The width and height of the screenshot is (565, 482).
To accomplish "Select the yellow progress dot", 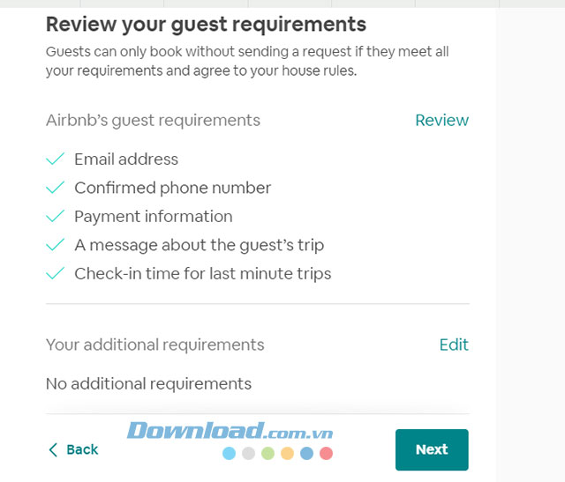I will coord(287,454).
